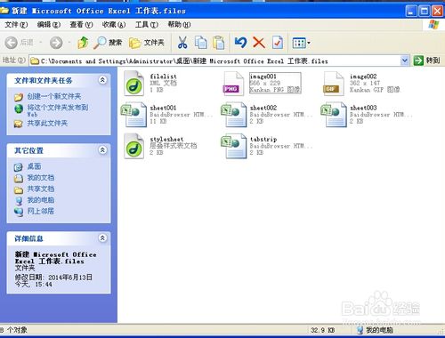Open the Help (帮助) menu
Viewport: 445px width, 338px height.
coord(179,25)
